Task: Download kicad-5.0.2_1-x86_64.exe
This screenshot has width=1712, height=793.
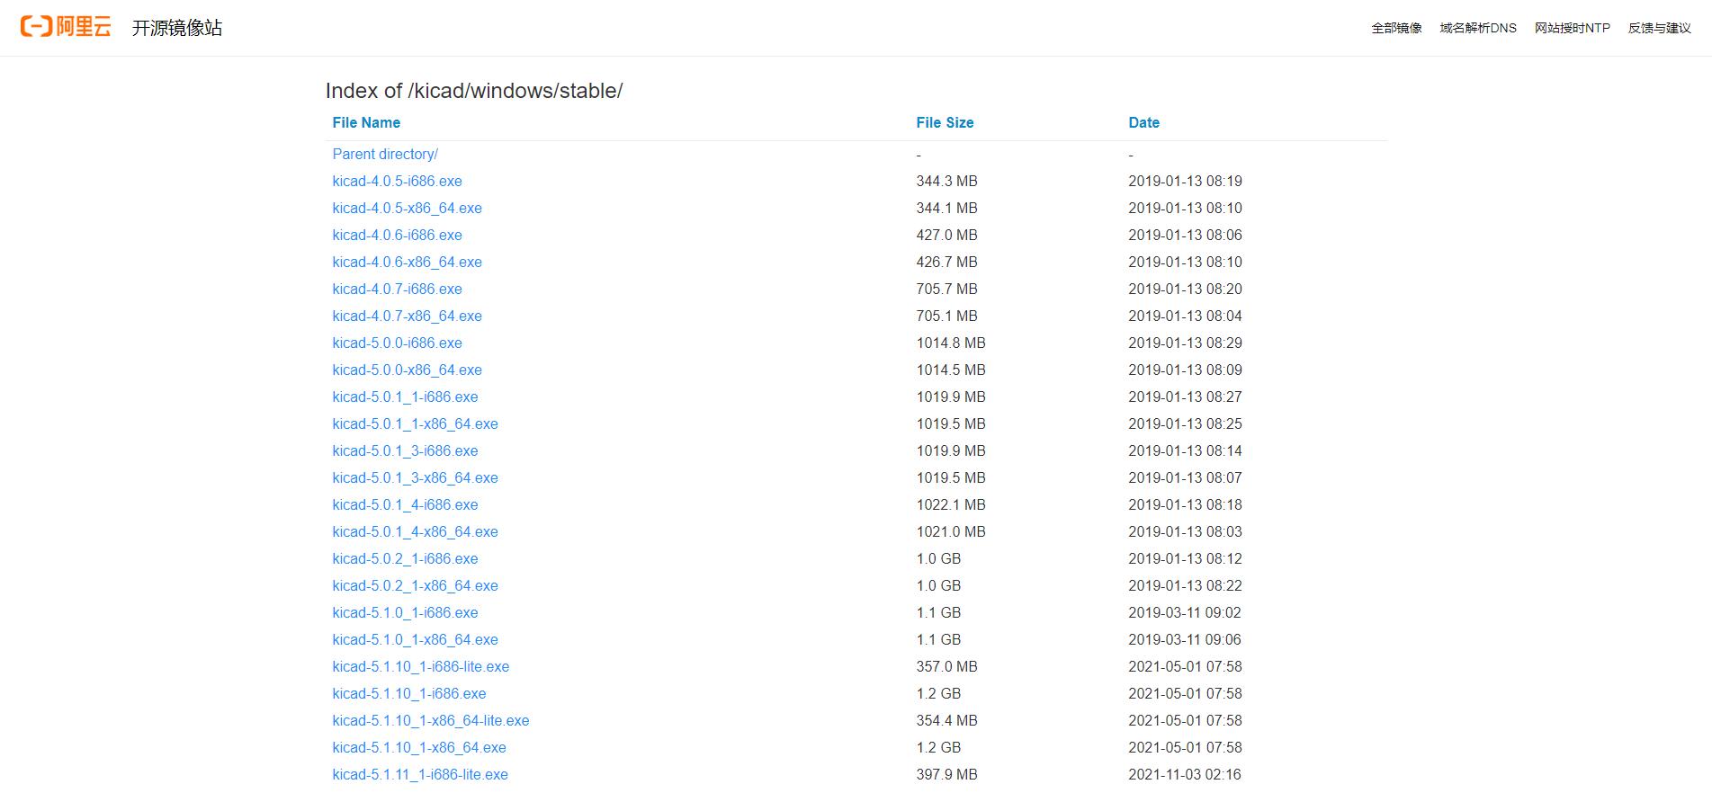Action: pos(415,585)
